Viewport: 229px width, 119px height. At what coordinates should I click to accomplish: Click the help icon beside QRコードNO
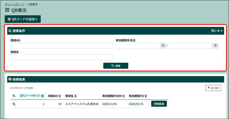coord(42,96)
